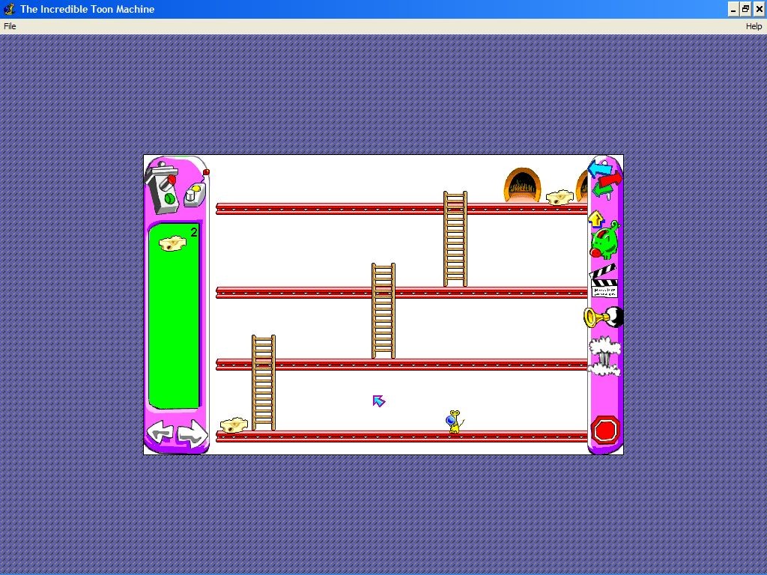Select the cheese on the top platform
This screenshot has height=575, width=767.
560,198
